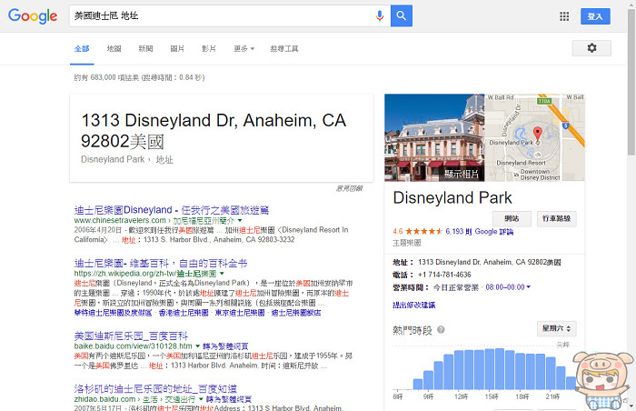Click 顯示相片 on Disneyland photo
The image size is (636, 411).
pos(462,174)
